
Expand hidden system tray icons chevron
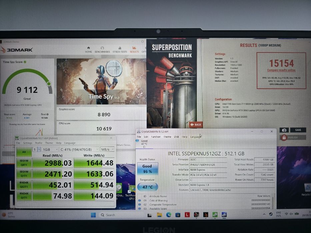(264, 214)
